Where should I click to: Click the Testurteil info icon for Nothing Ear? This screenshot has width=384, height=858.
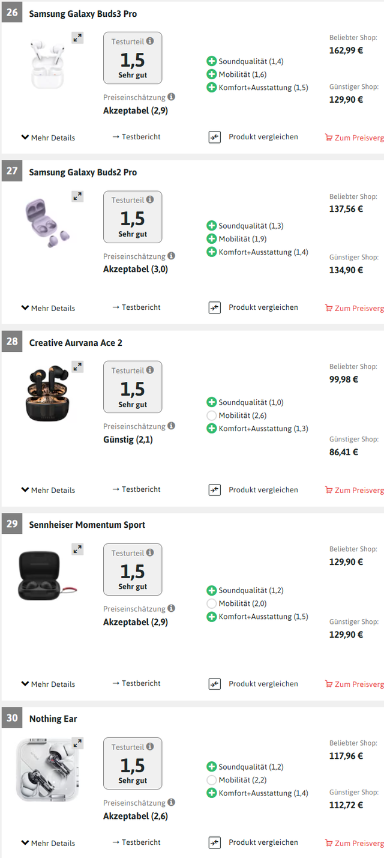pyautogui.click(x=150, y=747)
